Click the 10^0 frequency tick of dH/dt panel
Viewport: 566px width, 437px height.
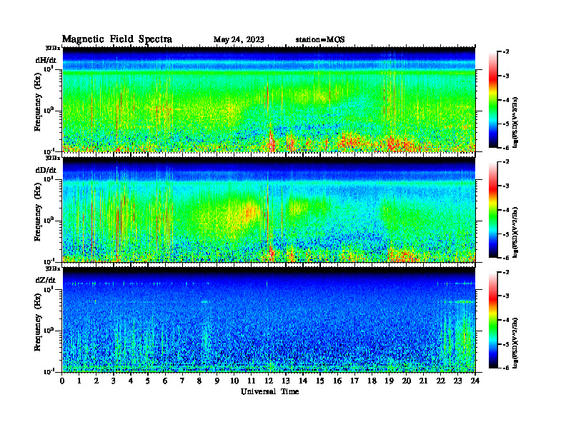[49, 110]
